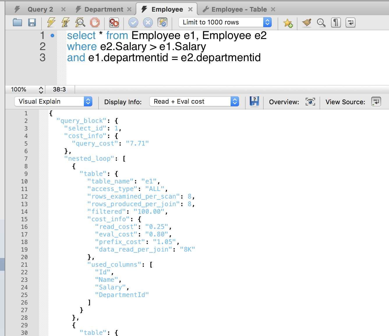Switch to the Query 2 tab

40,9
